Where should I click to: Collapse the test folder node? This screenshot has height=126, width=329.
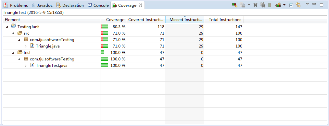(13, 53)
